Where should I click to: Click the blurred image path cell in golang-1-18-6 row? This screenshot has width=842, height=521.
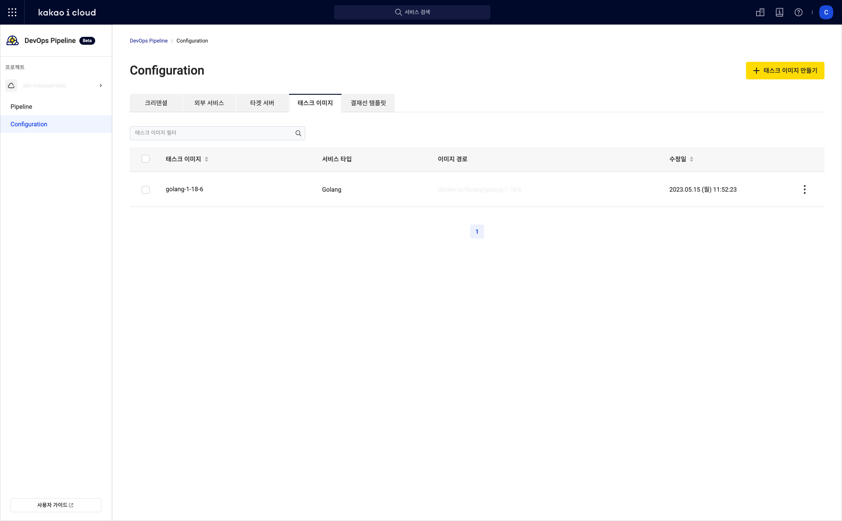479,189
